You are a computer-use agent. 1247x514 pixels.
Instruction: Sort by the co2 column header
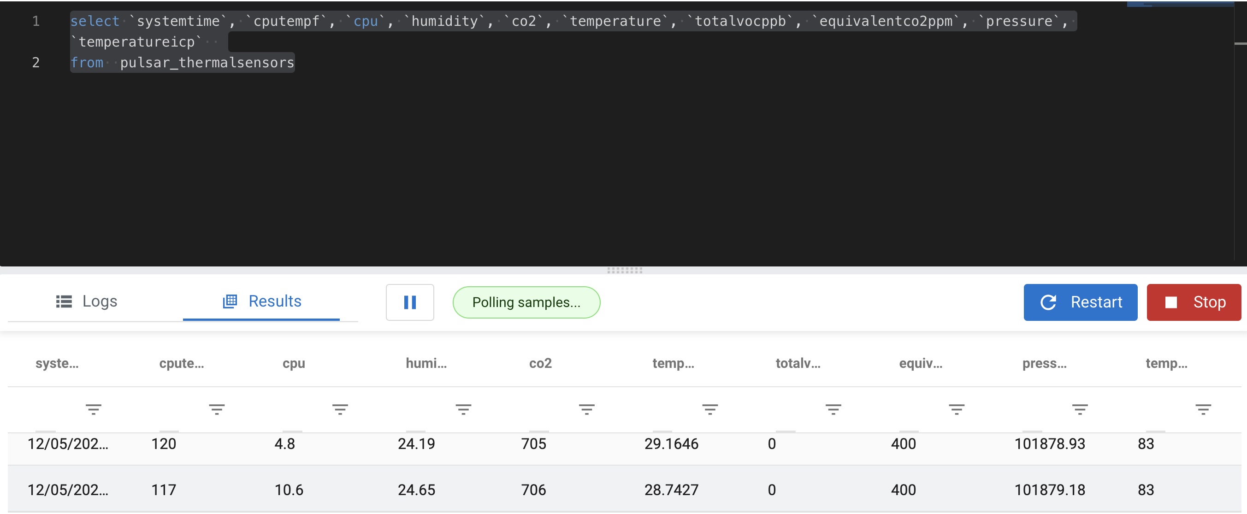(x=540, y=363)
